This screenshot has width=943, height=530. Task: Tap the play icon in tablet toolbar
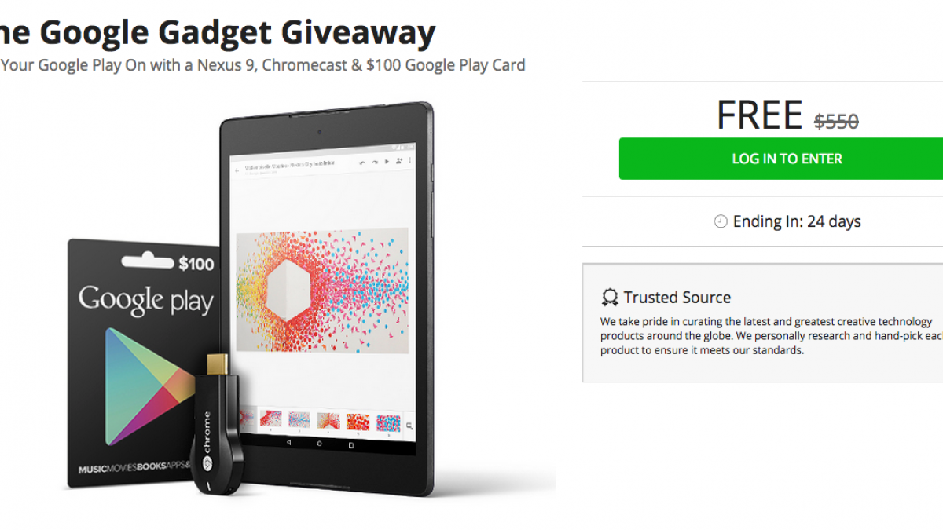point(387,162)
